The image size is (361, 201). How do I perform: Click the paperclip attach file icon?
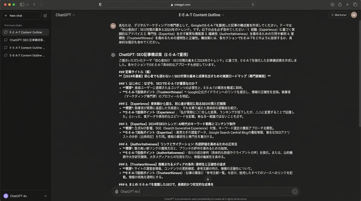click(116, 192)
